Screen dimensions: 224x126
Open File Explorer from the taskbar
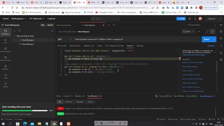(x=40, y=124)
